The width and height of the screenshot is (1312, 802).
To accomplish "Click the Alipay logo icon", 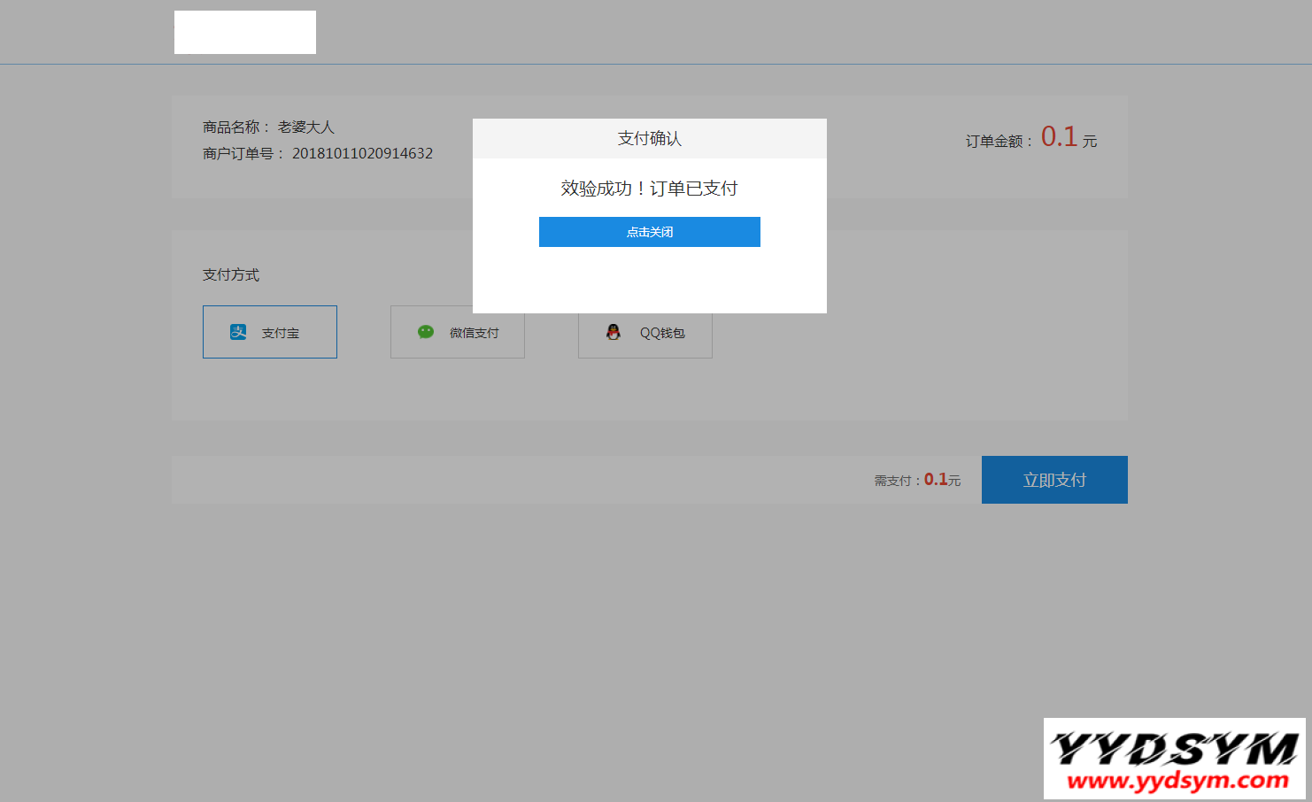I will pos(238,332).
